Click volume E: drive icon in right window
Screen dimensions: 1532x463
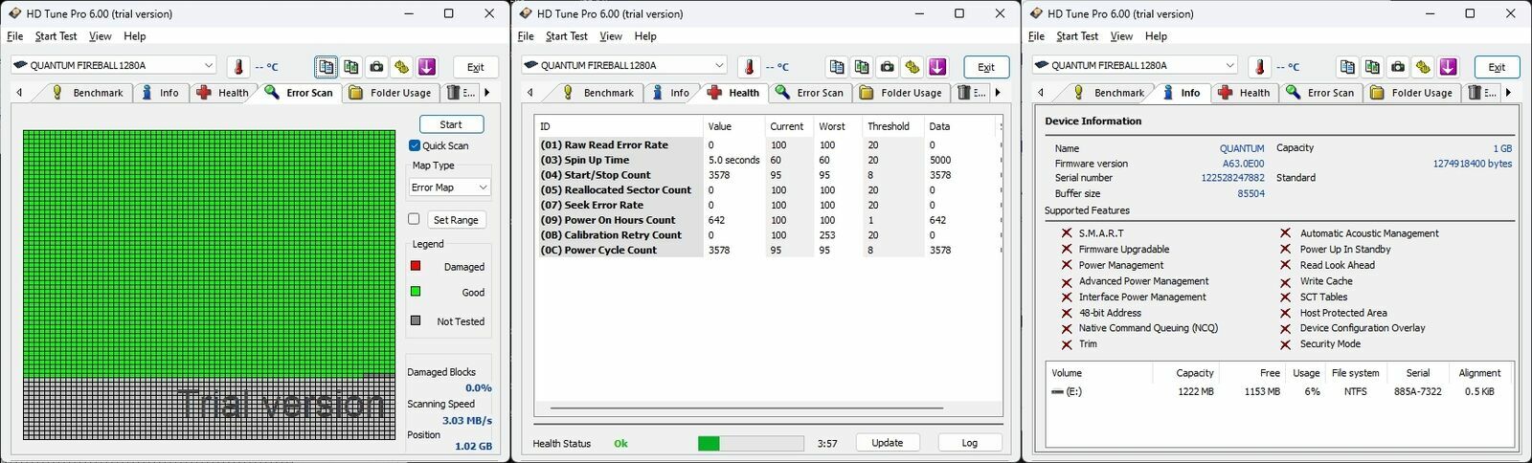(1057, 392)
